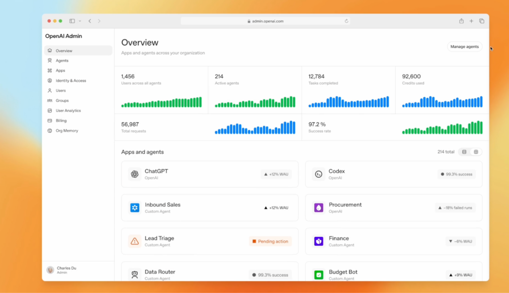Enable list view for apps and agents
The width and height of the screenshot is (509, 293).
[x=464, y=152]
